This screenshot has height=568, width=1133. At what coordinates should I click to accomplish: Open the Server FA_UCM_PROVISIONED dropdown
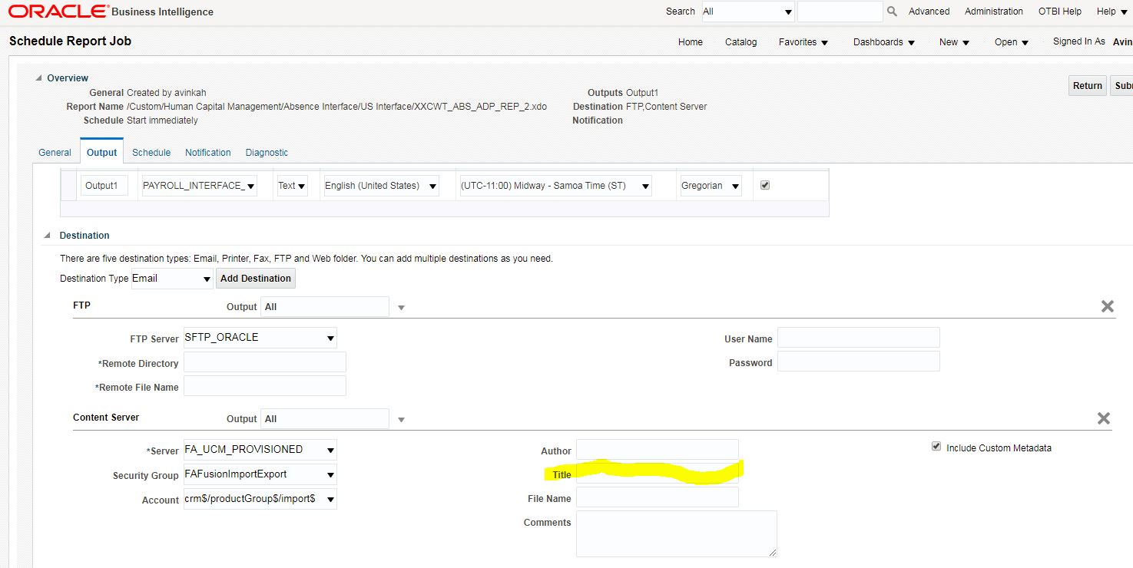(x=260, y=450)
